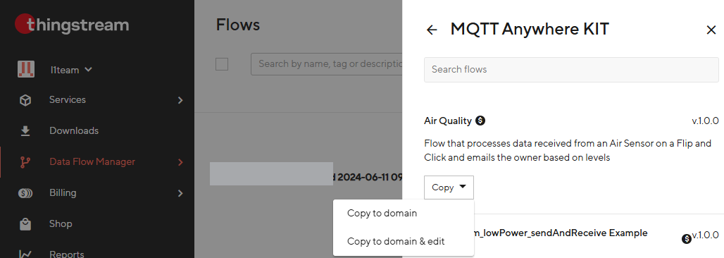
Task: Open the I1team domain switcher dropdown
Action: coord(71,70)
